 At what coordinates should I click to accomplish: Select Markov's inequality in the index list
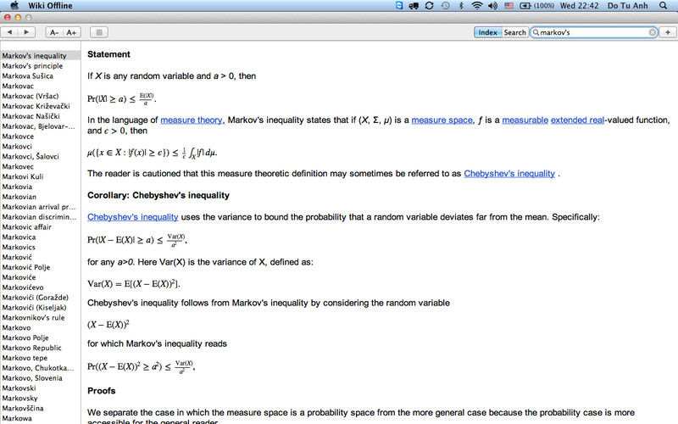pyautogui.click(x=40, y=56)
